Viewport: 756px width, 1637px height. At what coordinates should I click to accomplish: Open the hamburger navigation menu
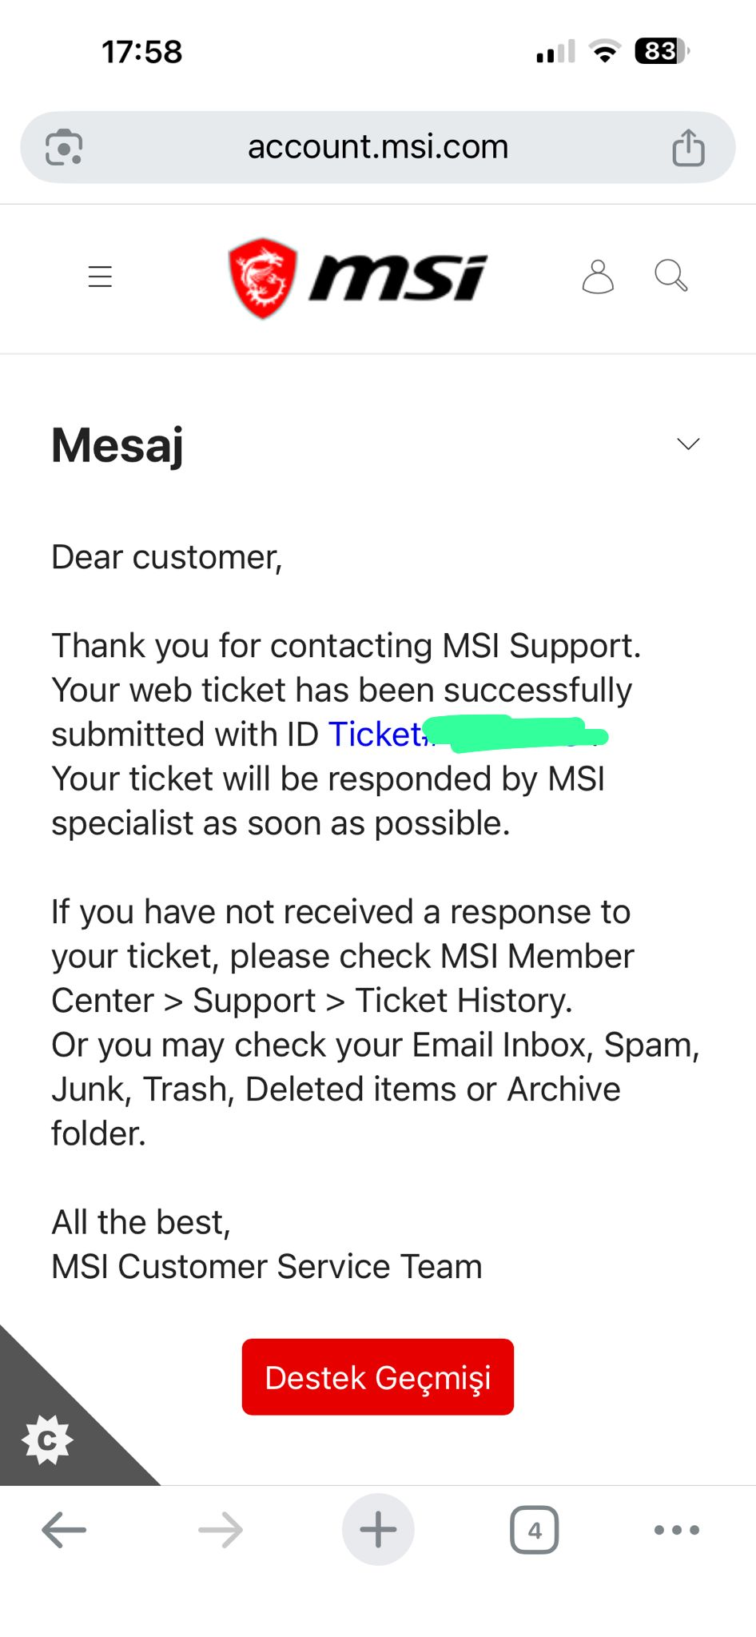click(100, 277)
